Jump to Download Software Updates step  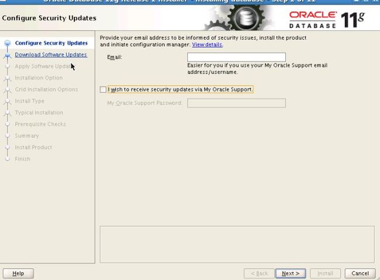pos(51,54)
